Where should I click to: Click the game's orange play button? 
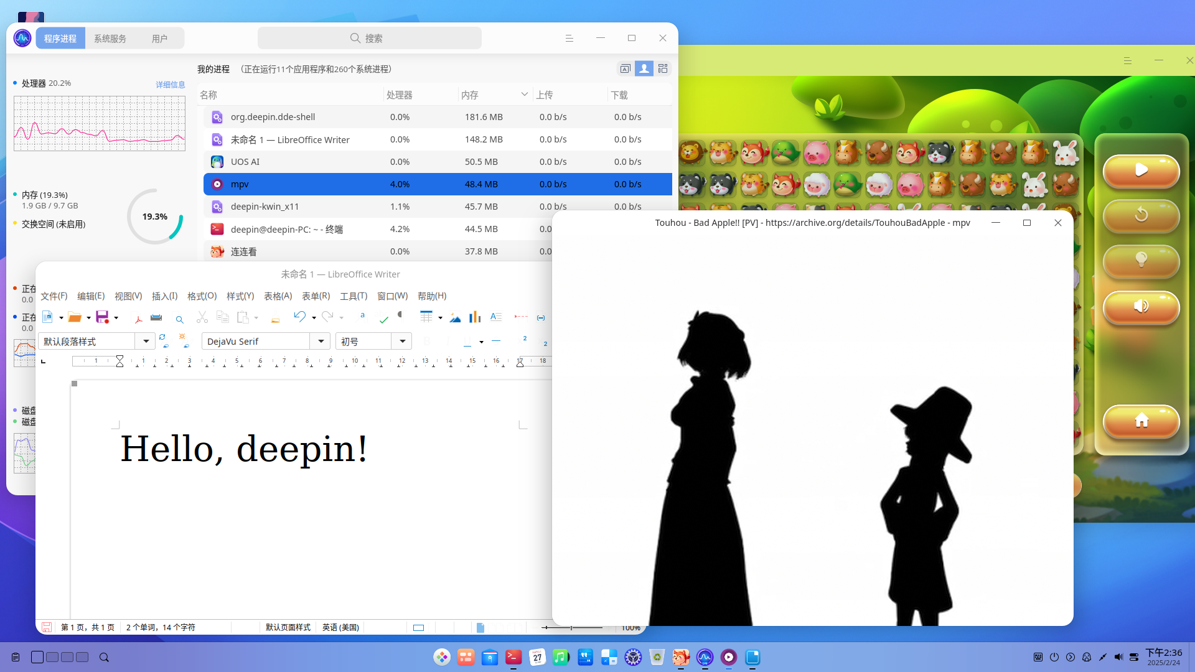coord(1141,170)
